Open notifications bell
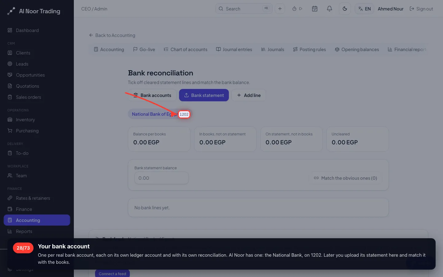Viewport: 443px width, 277px height. [329, 9]
